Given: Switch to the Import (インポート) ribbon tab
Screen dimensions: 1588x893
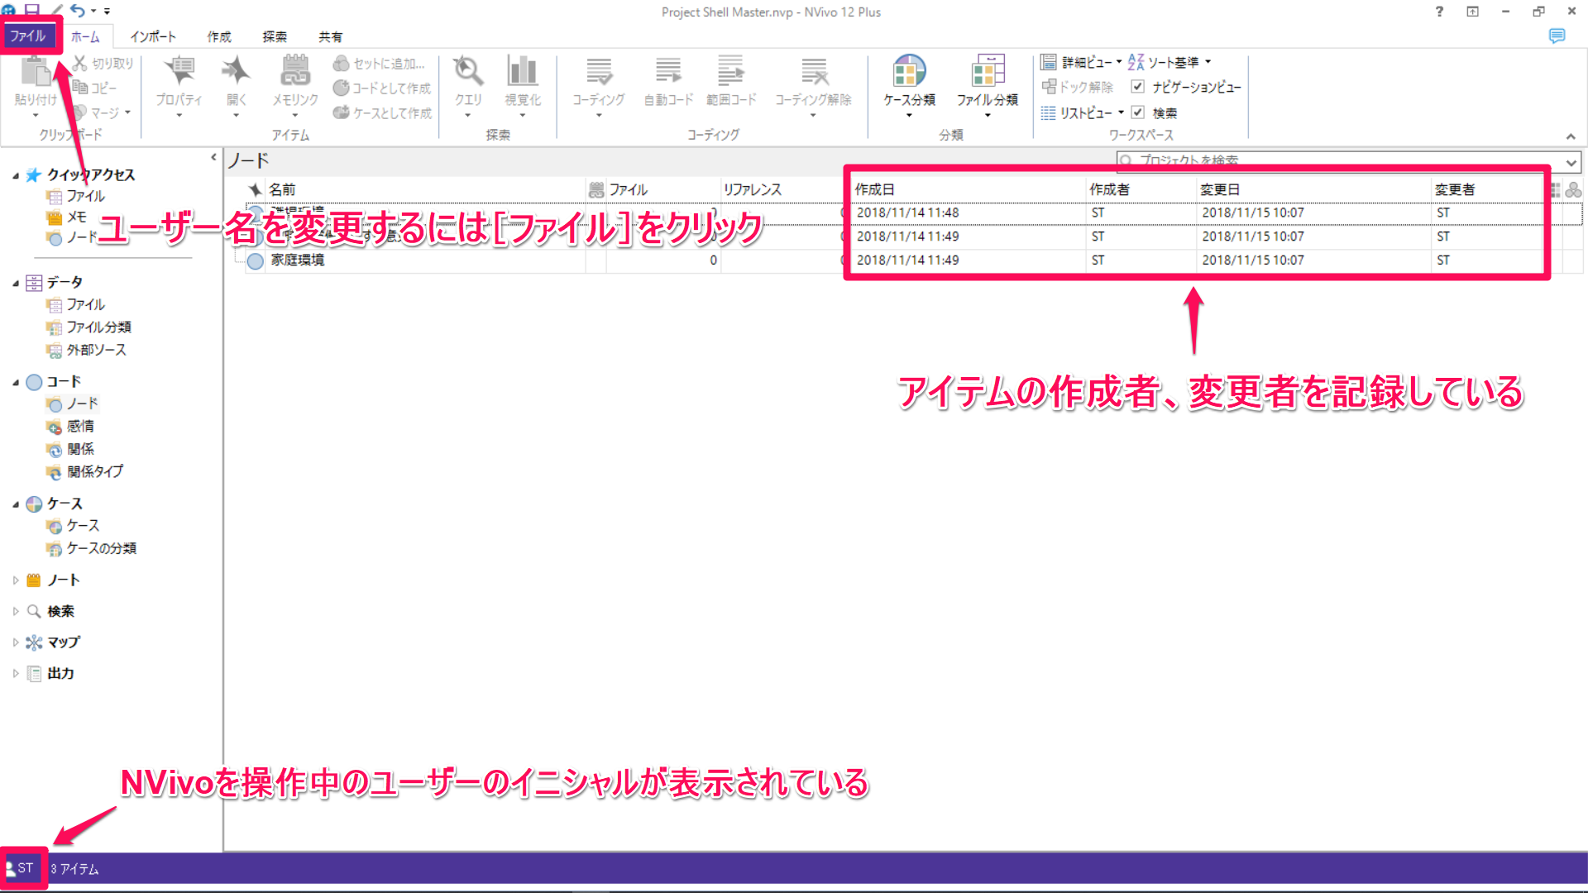Looking at the screenshot, I should (x=153, y=36).
